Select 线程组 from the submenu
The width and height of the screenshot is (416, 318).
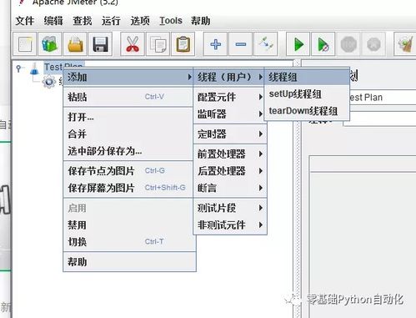pyautogui.click(x=307, y=77)
